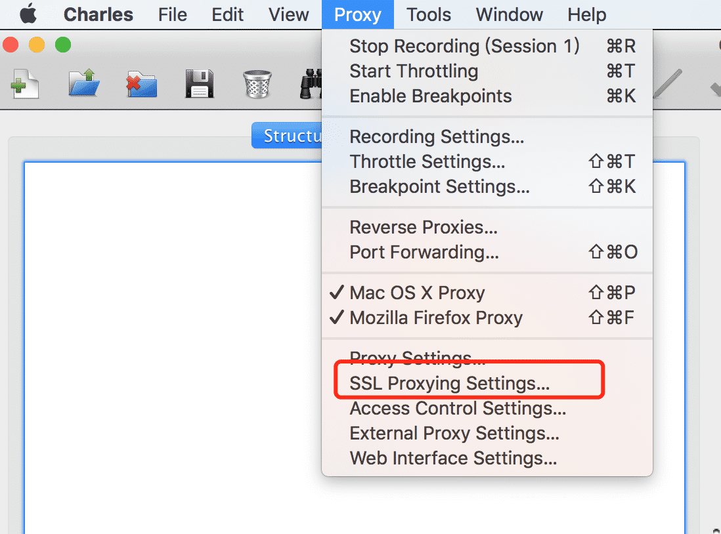
Task: Click the Find binoculars icon
Action: point(311,83)
